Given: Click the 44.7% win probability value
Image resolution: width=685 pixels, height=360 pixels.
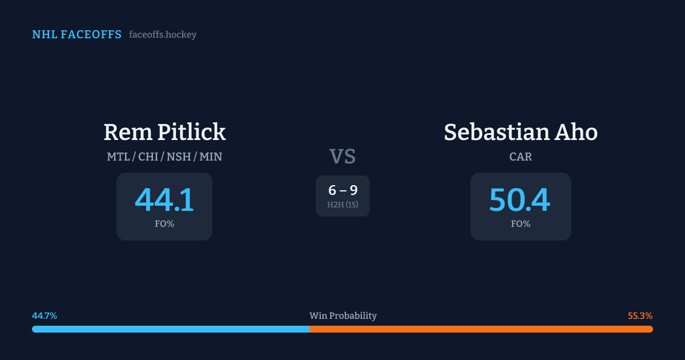Looking at the screenshot, I should [x=45, y=316].
